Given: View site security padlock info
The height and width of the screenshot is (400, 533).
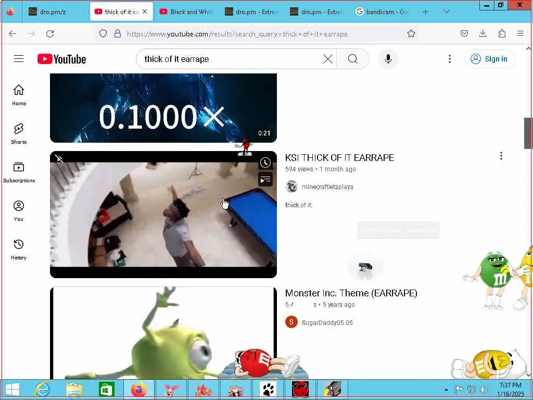Looking at the screenshot, I should 117,33.
